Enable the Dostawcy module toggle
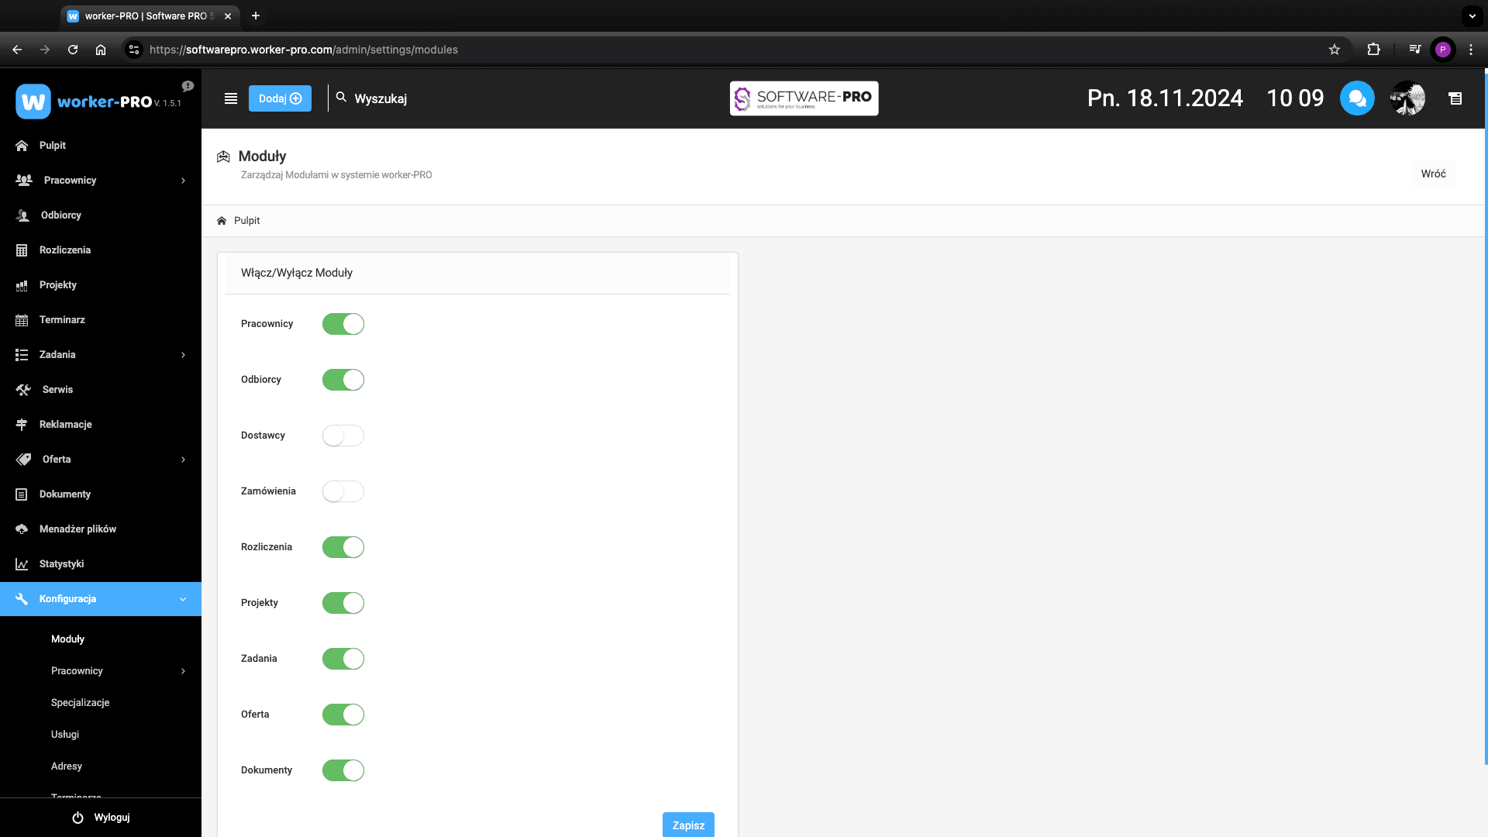 point(343,436)
